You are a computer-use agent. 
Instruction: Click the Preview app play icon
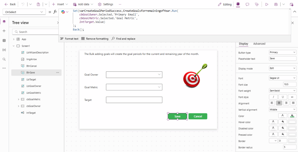click(267, 4)
